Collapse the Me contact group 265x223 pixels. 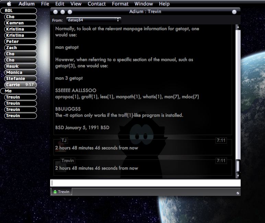coord(19,91)
